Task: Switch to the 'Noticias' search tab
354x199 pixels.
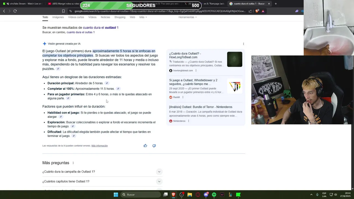Action: click(105, 17)
